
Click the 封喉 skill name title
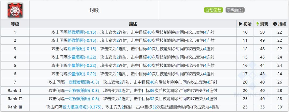[94, 10]
